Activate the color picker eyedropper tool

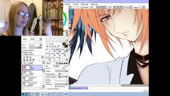(58, 47)
